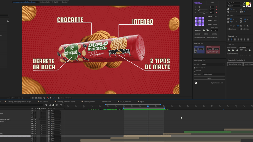Take snapshot with camera icon
This screenshot has height=142, width=253.
tap(59, 98)
